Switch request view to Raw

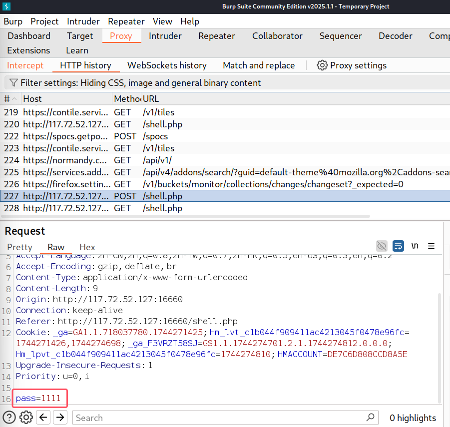click(x=55, y=247)
